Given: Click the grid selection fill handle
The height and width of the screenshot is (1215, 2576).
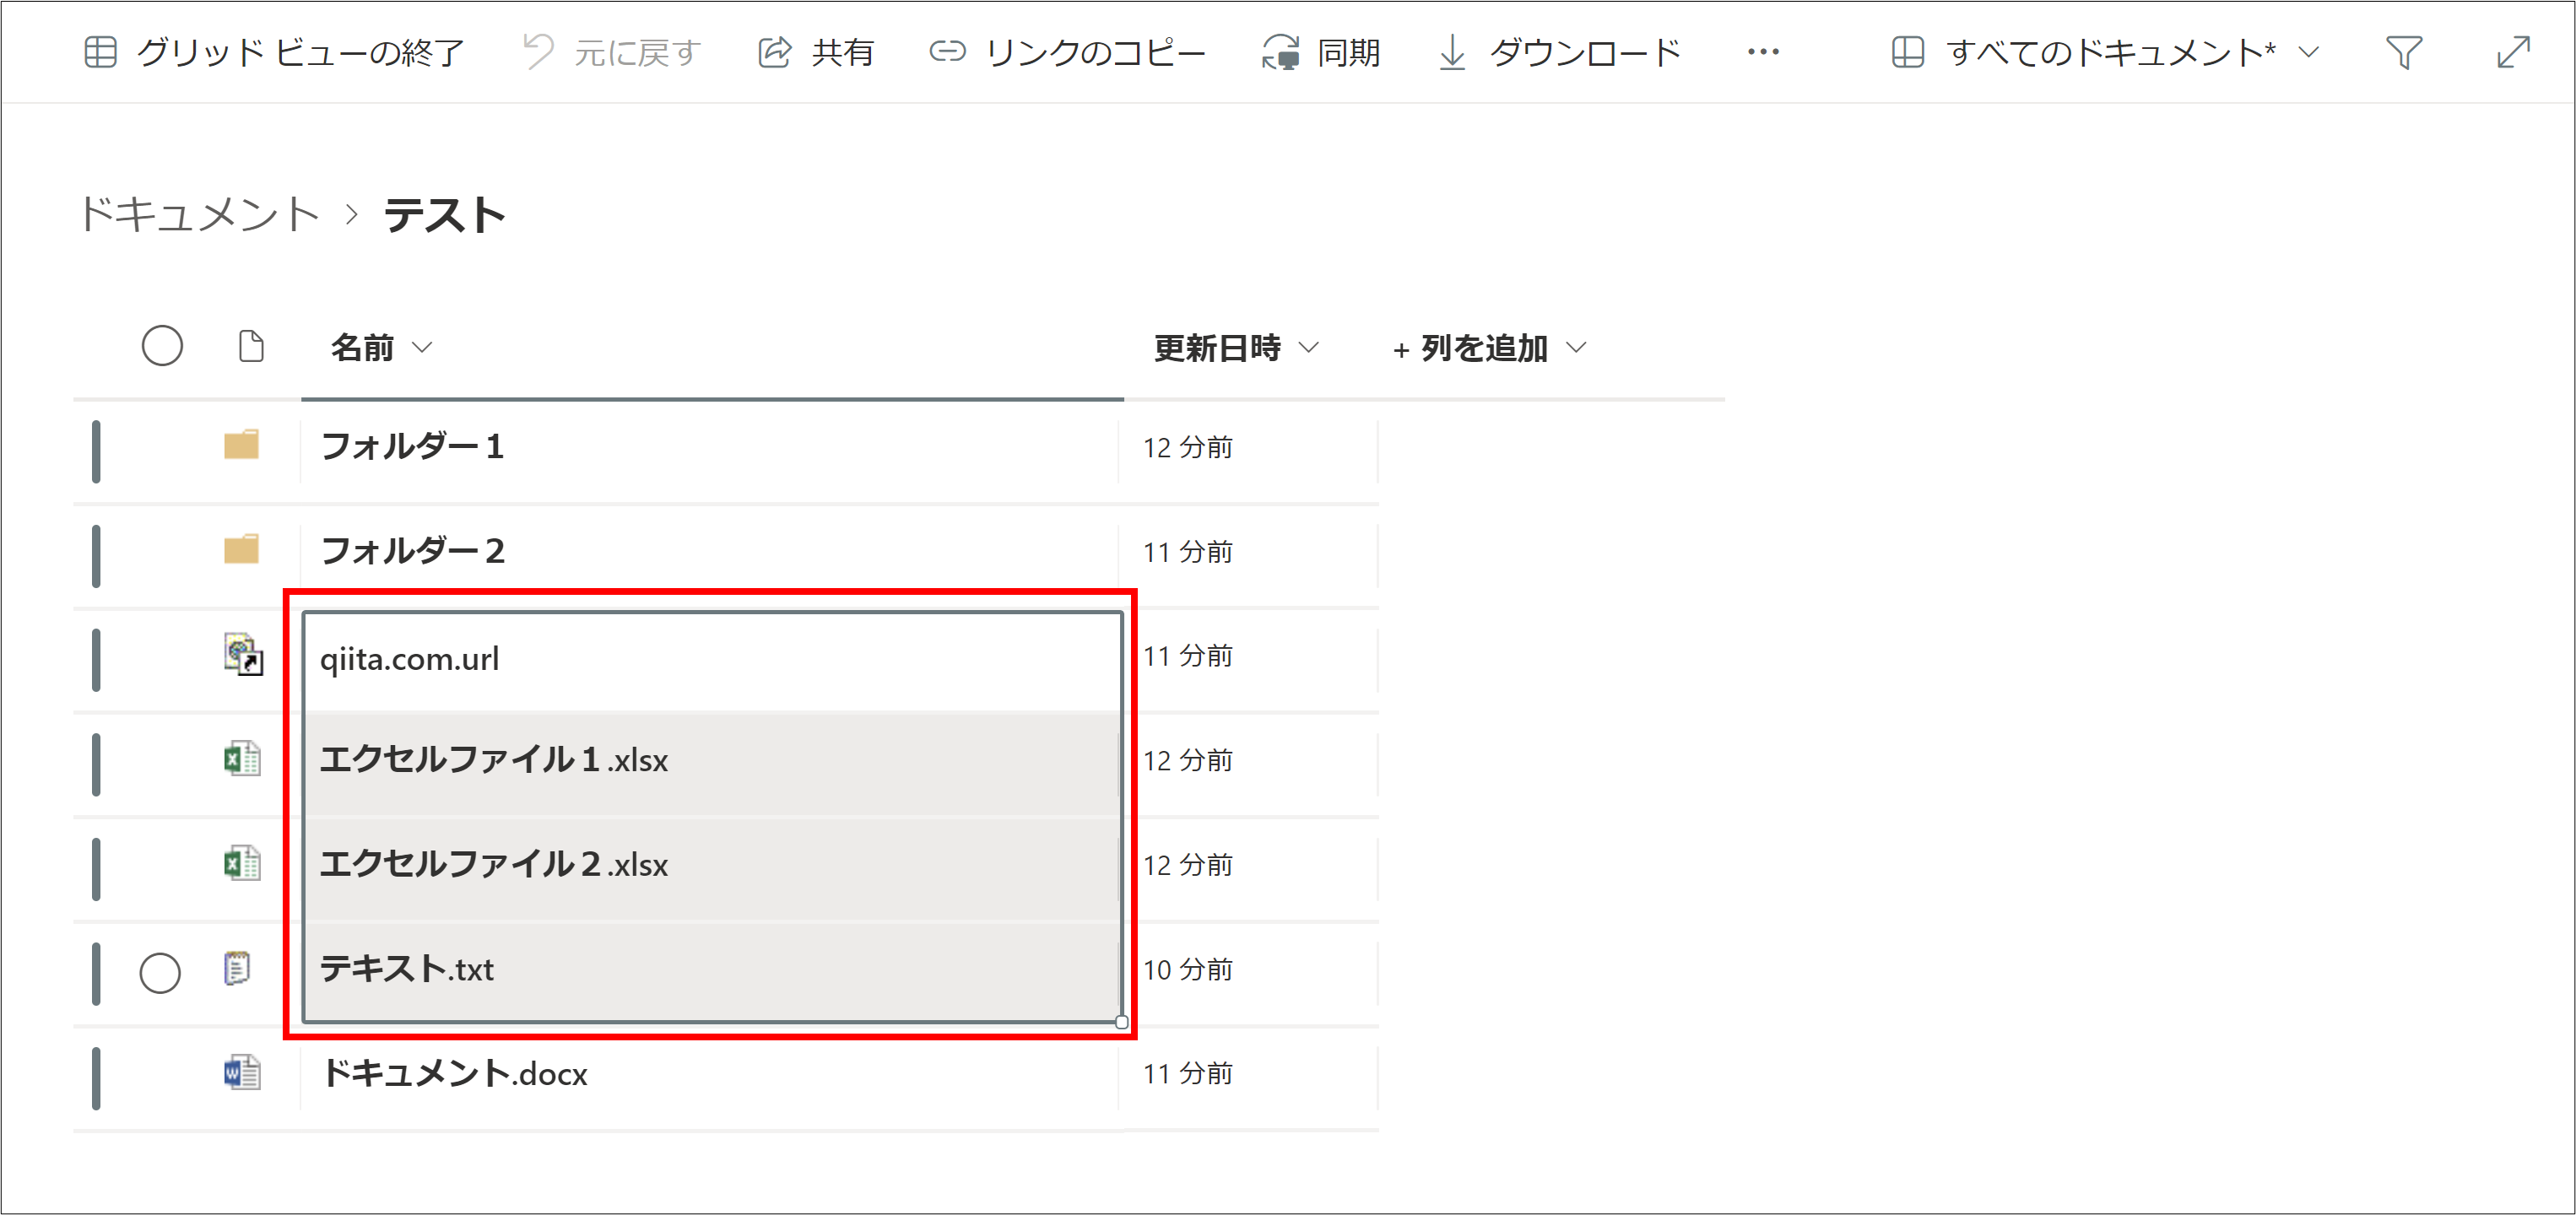Looking at the screenshot, I should click(1121, 1022).
